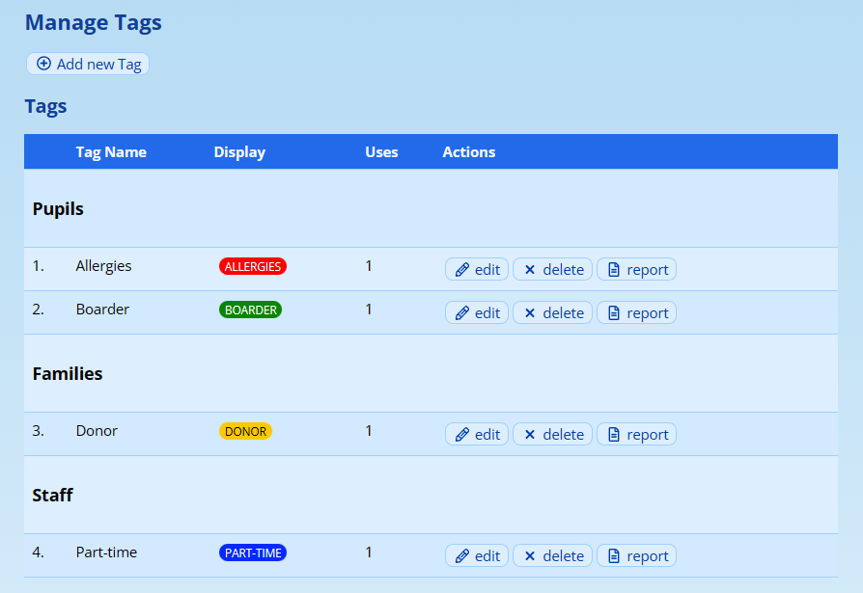
Task: Delete the Part-time tag
Action: [552, 556]
